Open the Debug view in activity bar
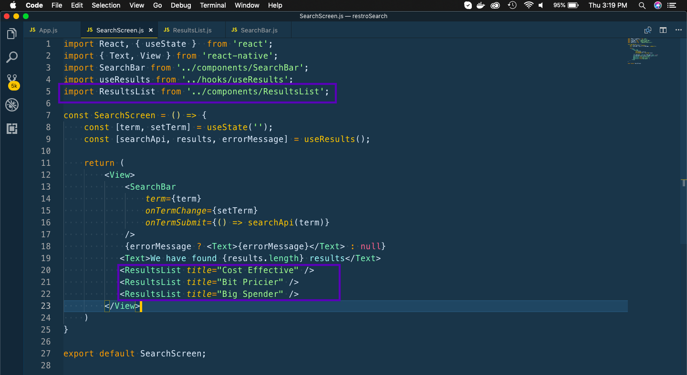The height and width of the screenshot is (375, 687). click(12, 105)
